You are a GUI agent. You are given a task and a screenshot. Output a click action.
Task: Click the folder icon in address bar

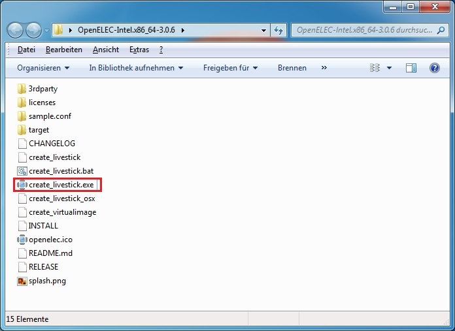point(58,29)
